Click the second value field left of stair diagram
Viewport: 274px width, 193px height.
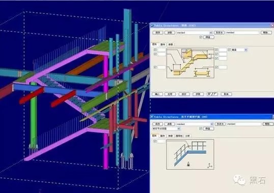point(161,54)
